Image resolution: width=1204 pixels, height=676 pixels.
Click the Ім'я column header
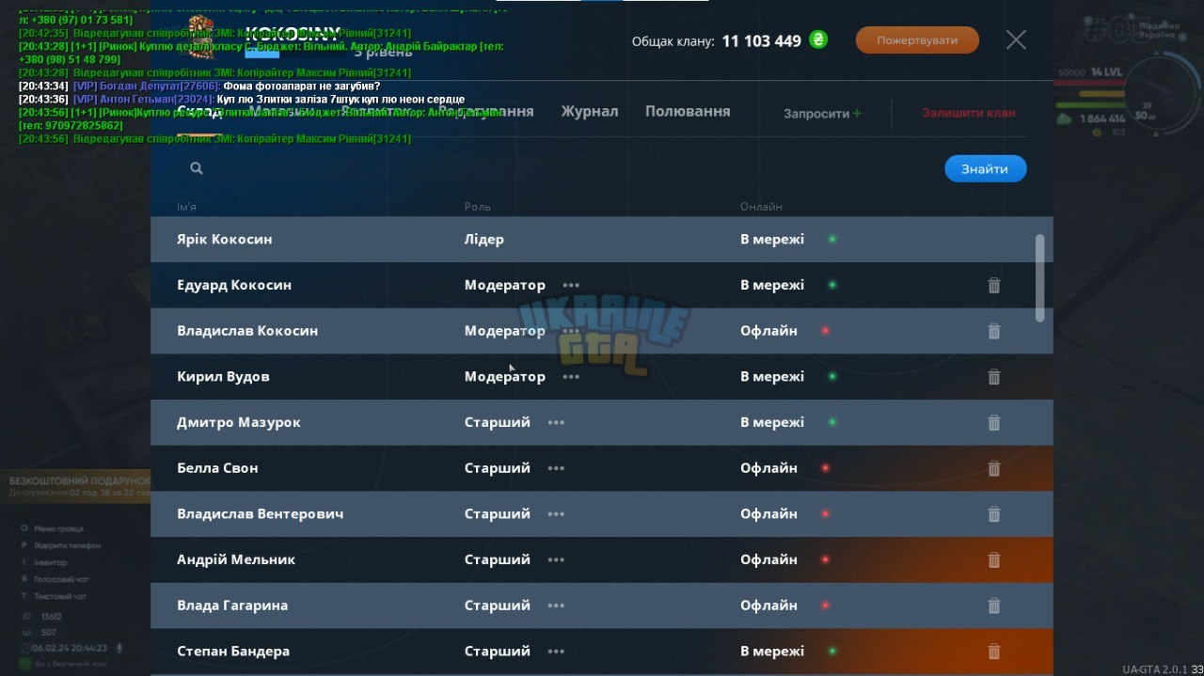(x=186, y=207)
